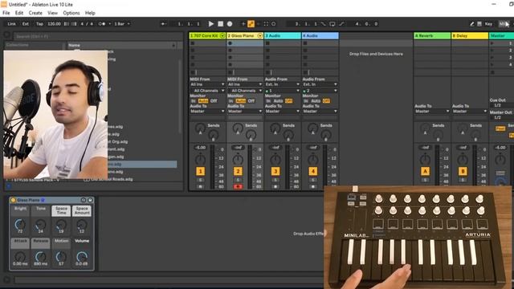Disarm the red arm button on Glass Piano
Image resolution: width=514 pixels, height=289 pixels.
tap(238, 186)
